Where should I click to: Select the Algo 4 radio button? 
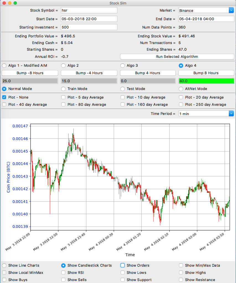(x=181, y=66)
